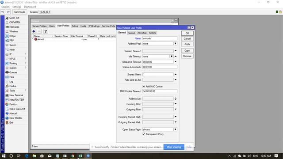Expand Outgoing Filter dropdown arrow

[176, 109]
